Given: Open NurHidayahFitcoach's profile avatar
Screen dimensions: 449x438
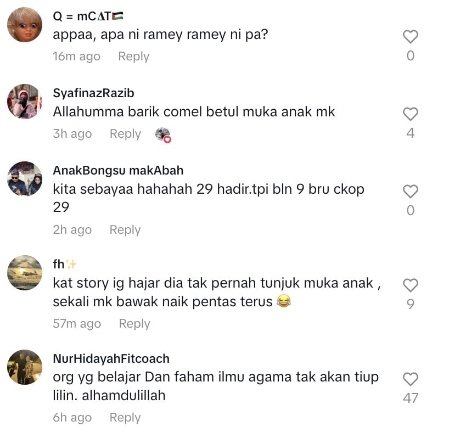Looking at the screenshot, I should point(25,367).
